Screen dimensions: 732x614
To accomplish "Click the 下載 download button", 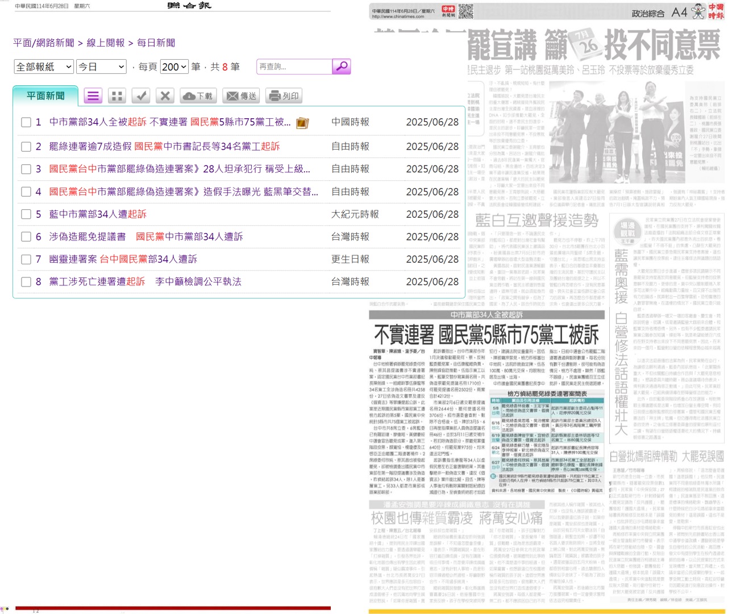I will tap(198, 96).
